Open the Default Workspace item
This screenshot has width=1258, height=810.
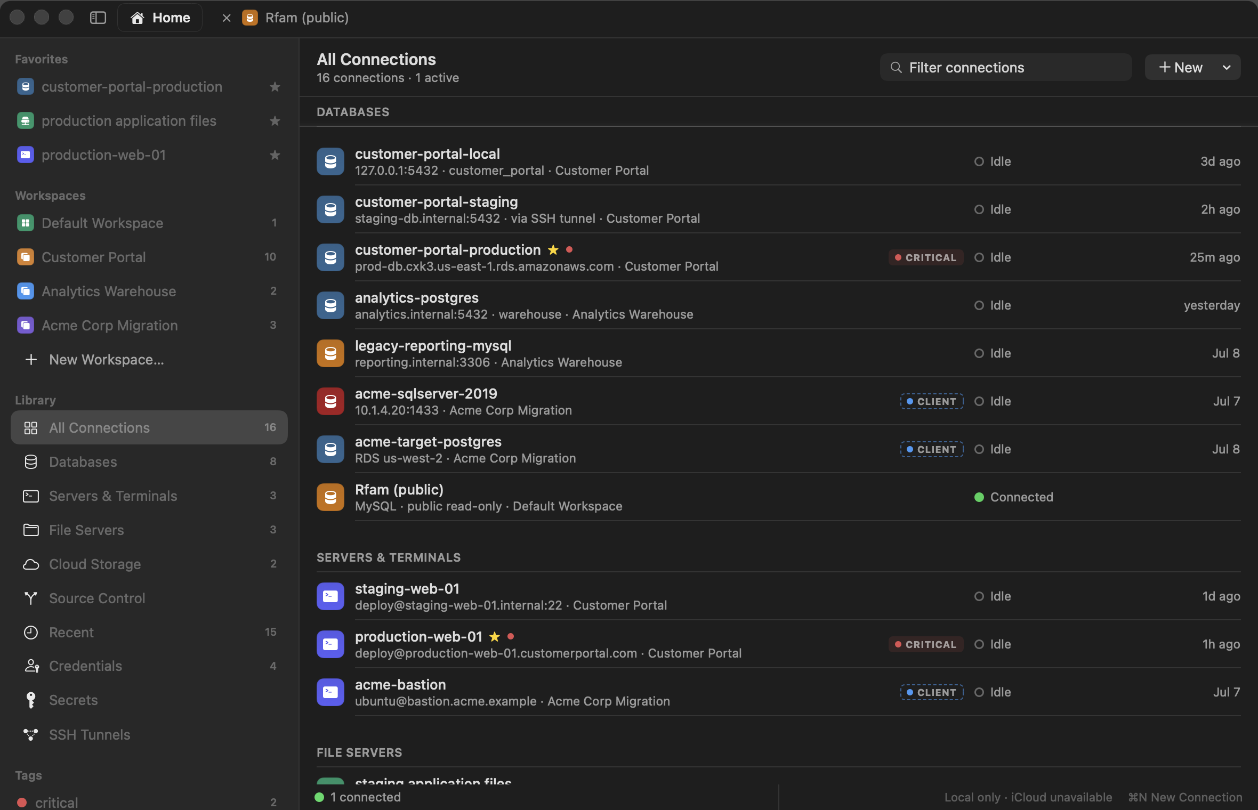click(149, 223)
